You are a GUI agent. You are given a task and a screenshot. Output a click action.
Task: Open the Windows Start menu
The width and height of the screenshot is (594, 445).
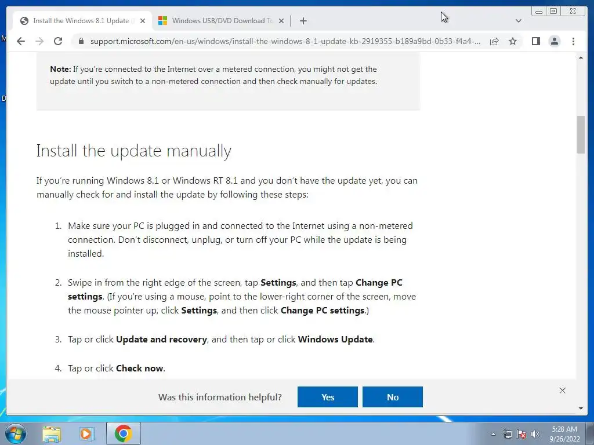[x=15, y=433]
